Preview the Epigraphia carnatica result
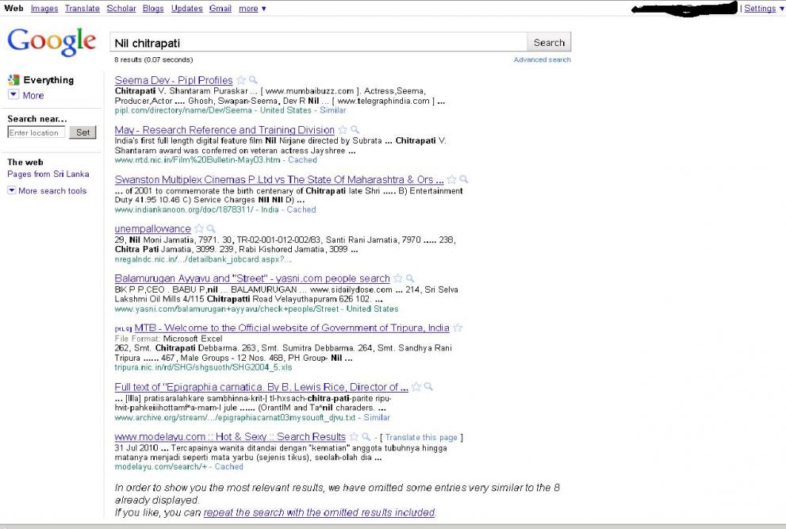Viewport: 786px width, 529px height. tap(428, 386)
